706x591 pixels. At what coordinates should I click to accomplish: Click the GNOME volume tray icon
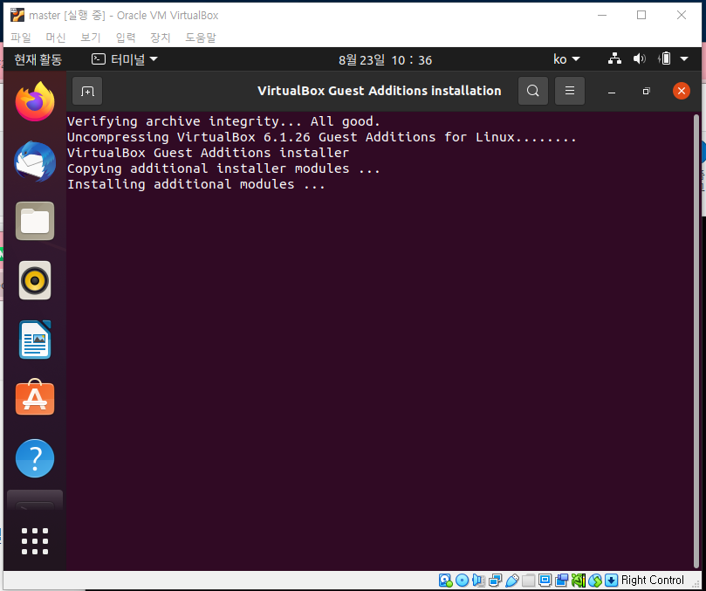click(x=640, y=58)
